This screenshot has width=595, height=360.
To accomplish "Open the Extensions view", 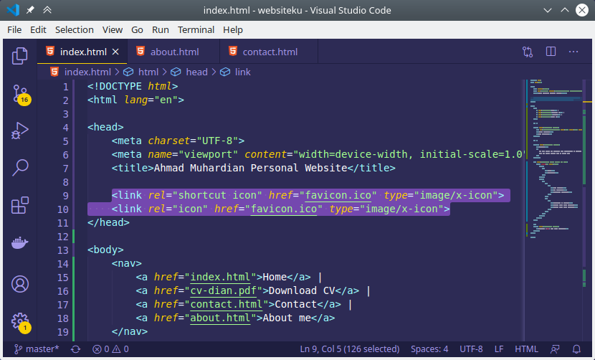I will pos(20,206).
